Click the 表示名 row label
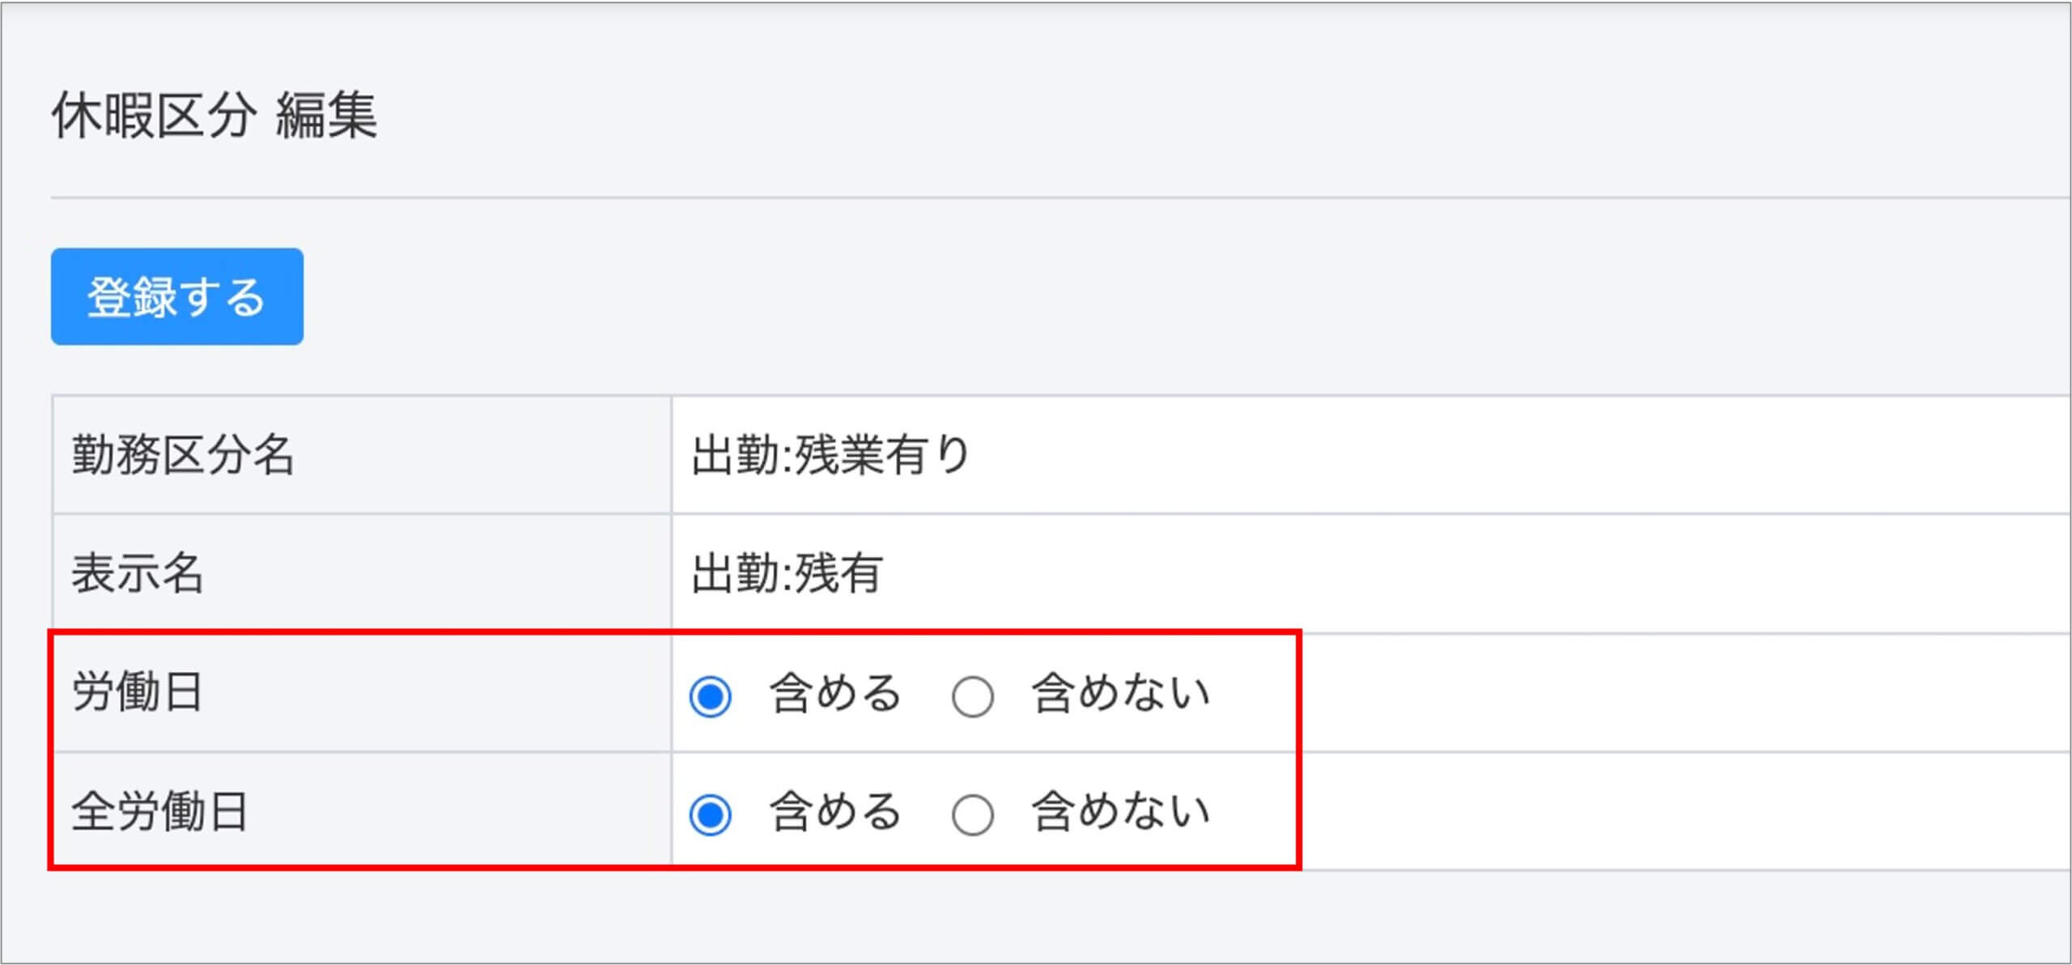The width and height of the screenshot is (2072, 965). (138, 574)
